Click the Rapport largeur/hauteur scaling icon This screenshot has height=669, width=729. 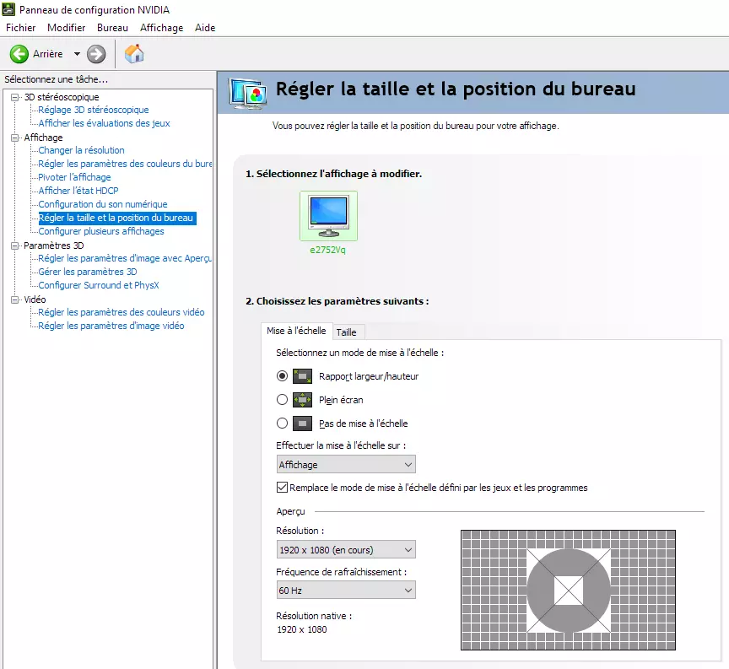coord(302,376)
